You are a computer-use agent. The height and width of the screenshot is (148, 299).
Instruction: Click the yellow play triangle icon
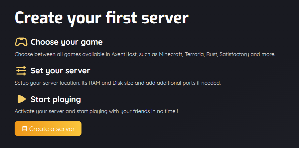point(22,99)
